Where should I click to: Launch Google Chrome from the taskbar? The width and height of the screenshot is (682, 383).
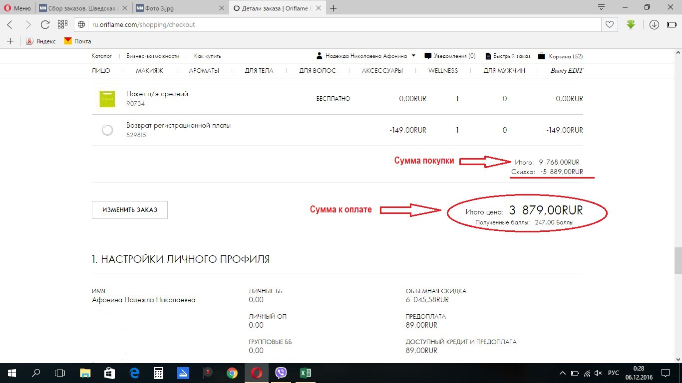click(232, 373)
